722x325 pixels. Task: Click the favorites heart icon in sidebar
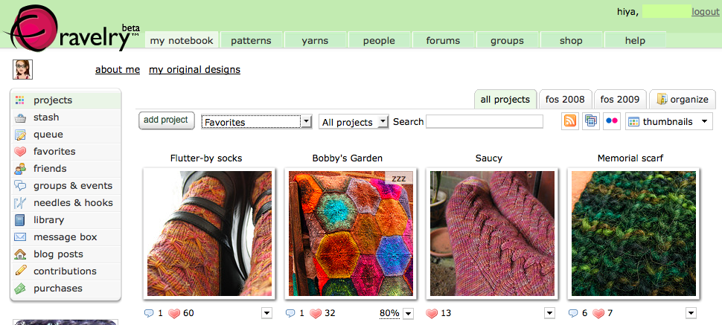click(20, 152)
